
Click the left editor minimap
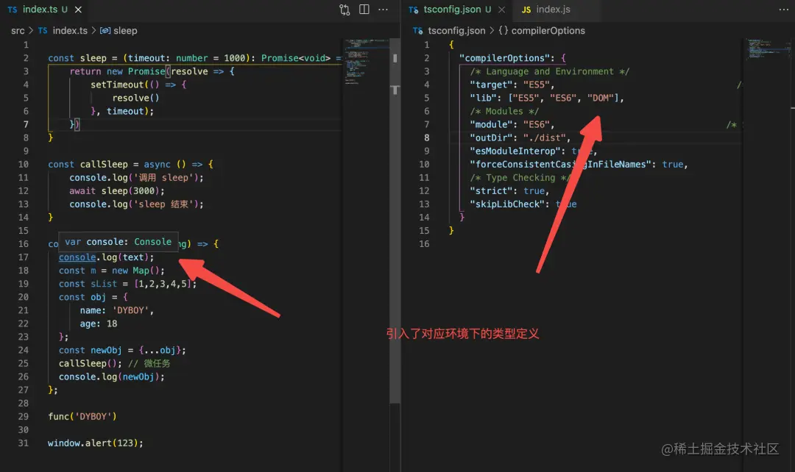click(366, 61)
